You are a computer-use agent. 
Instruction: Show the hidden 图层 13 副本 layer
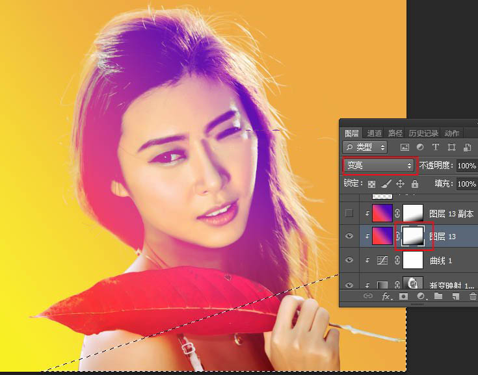point(349,213)
